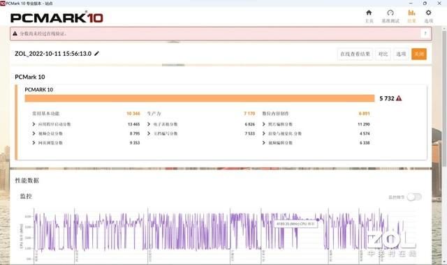The width and height of the screenshot is (447, 265).
Task: Edit result name with pencil icon
Action: [96, 54]
